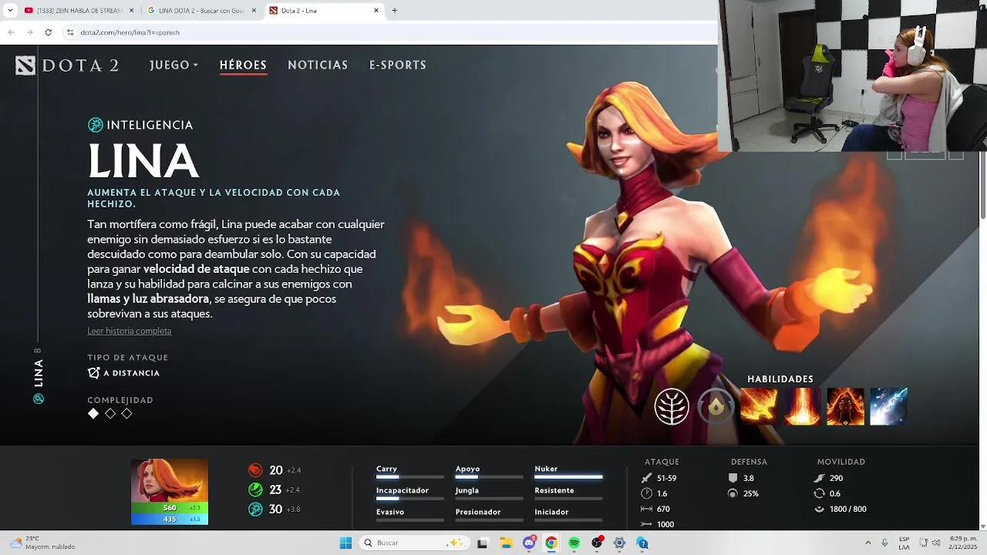
Task: Open Discord from the taskbar
Action: coord(529,543)
